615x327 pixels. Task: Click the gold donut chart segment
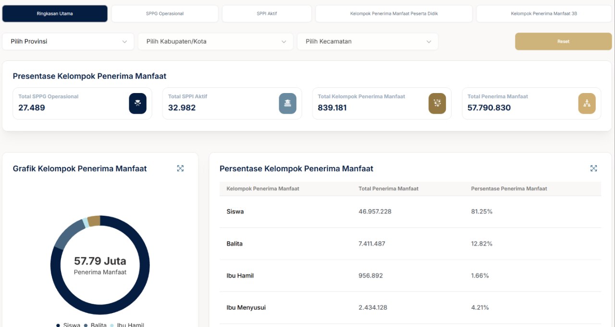click(x=94, y=221)
